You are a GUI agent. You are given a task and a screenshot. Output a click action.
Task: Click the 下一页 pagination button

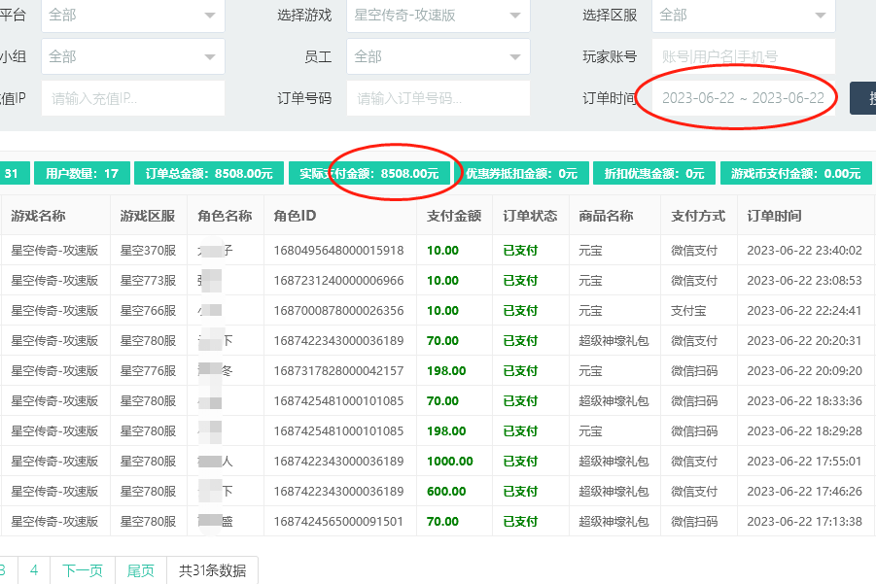(x=83, y=570)
